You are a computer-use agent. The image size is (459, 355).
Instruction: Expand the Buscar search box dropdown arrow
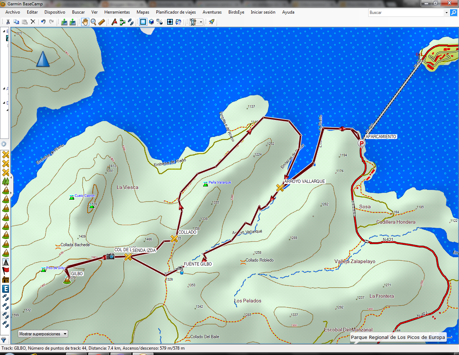(x=446, y=13)
